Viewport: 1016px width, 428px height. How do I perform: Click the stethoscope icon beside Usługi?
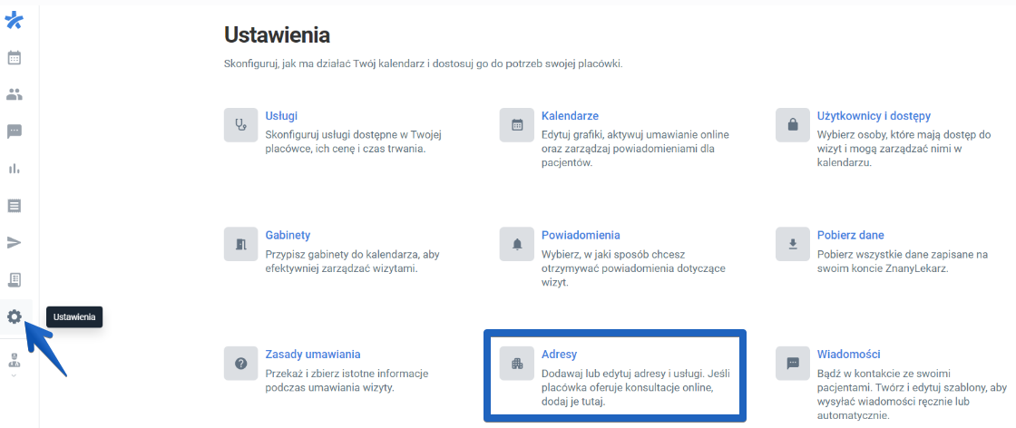click(240, 125)
